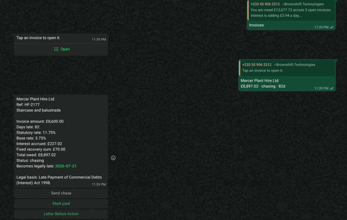Click read-receipt ticks on Invoices message
The height and width of the screenshot is (220, 347).
[332, 27]
